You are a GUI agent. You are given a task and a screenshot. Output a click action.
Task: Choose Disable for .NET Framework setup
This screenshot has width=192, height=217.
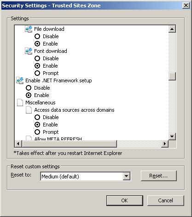[29, 88]
